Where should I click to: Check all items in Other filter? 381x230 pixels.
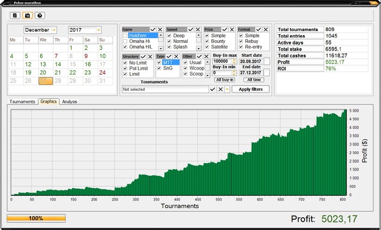coord(199,57)
